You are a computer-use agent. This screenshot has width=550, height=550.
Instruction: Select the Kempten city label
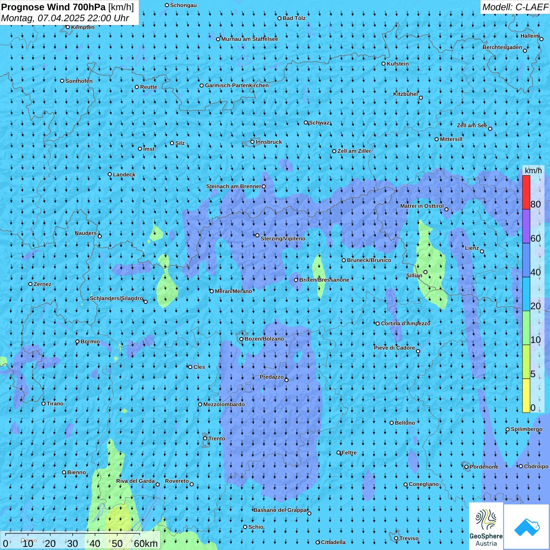[x=82, y=27]
